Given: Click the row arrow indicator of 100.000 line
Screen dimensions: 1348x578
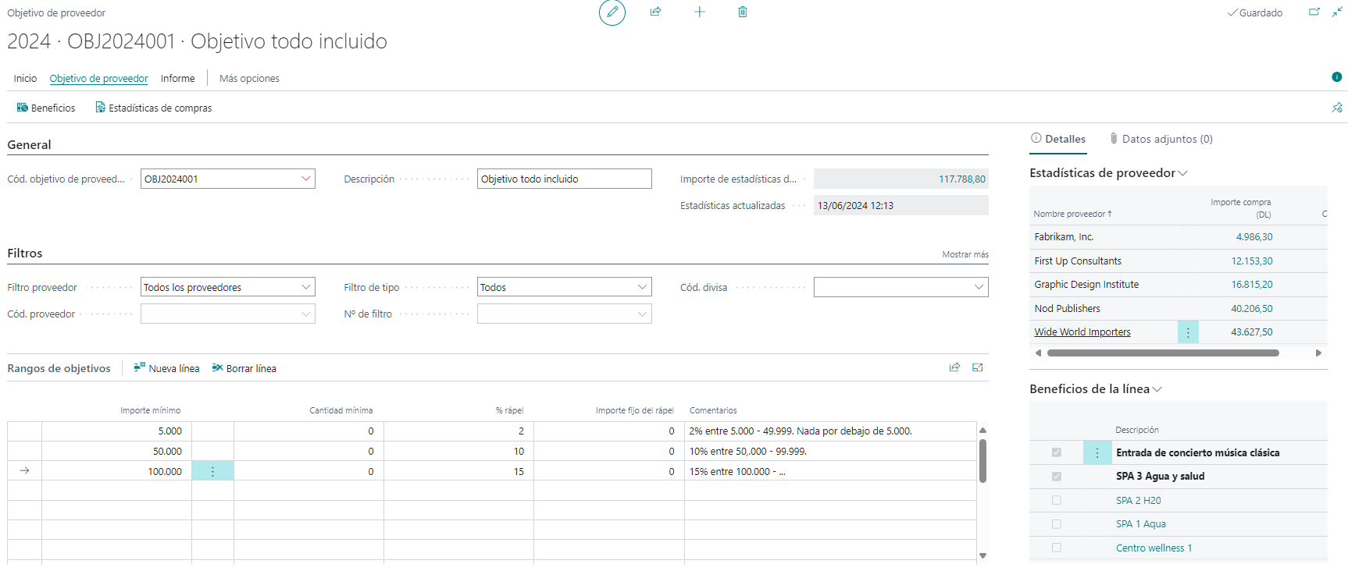Looking at the screenshot, I should pos(24,471).
